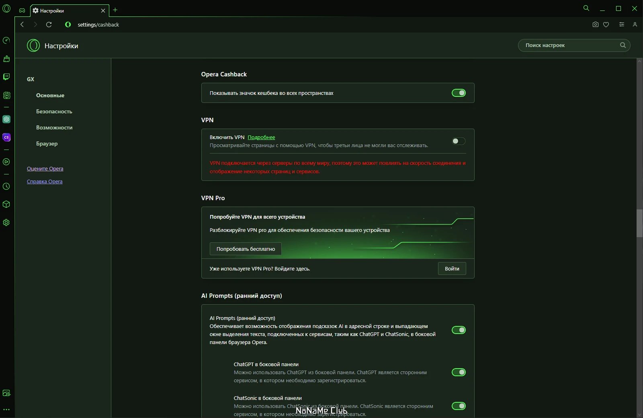Open the Twitch sidebar icon
Viewport: 643px width, 418px height.
pos(6,77)
